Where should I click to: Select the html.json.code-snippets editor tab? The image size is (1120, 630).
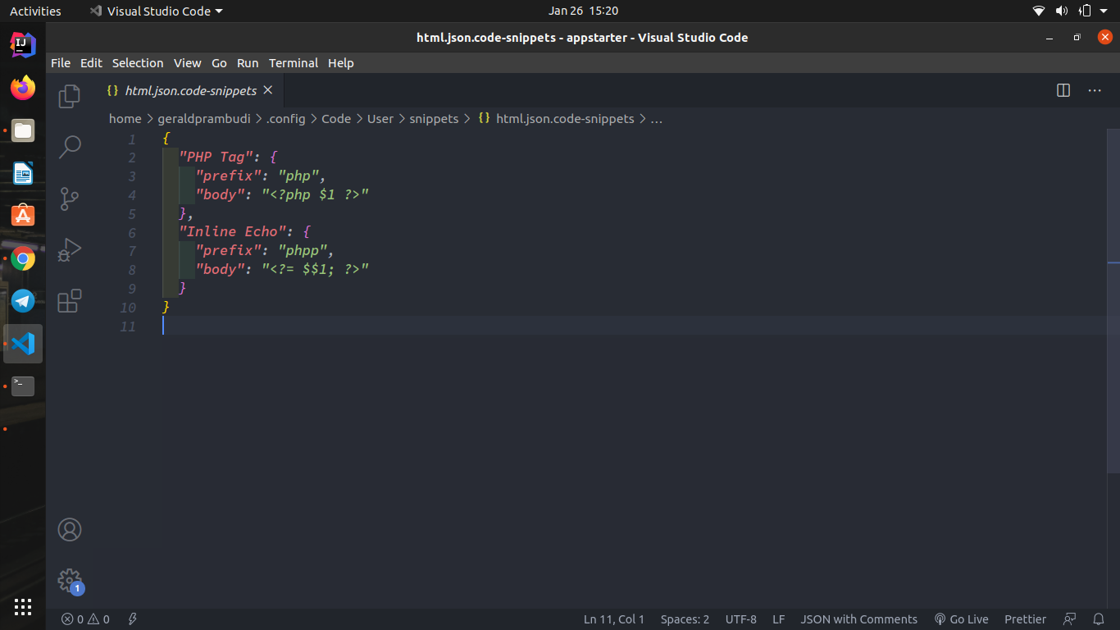[191, 90]
